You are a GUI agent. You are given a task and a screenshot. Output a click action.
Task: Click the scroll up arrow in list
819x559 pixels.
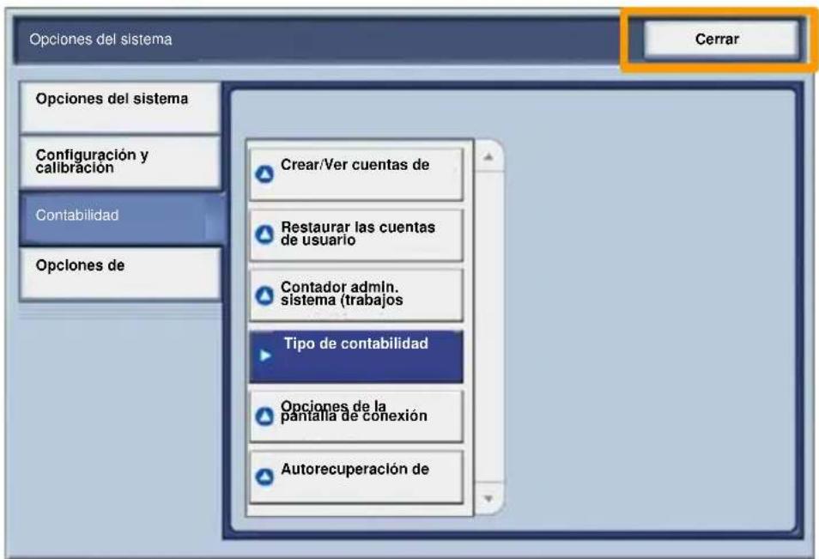tap(488, 156)
